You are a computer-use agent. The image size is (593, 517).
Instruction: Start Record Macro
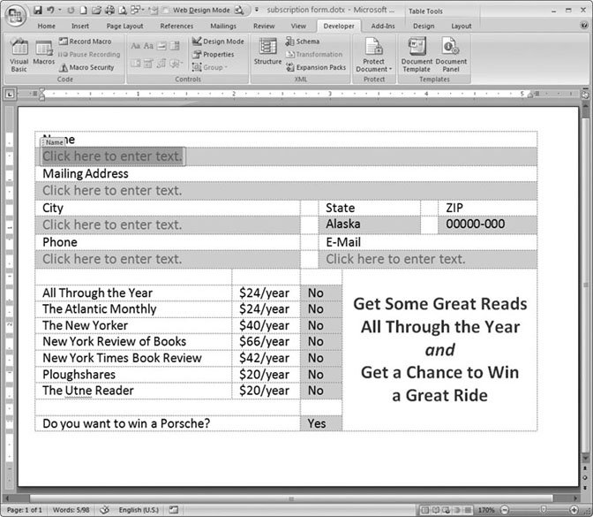85,42
